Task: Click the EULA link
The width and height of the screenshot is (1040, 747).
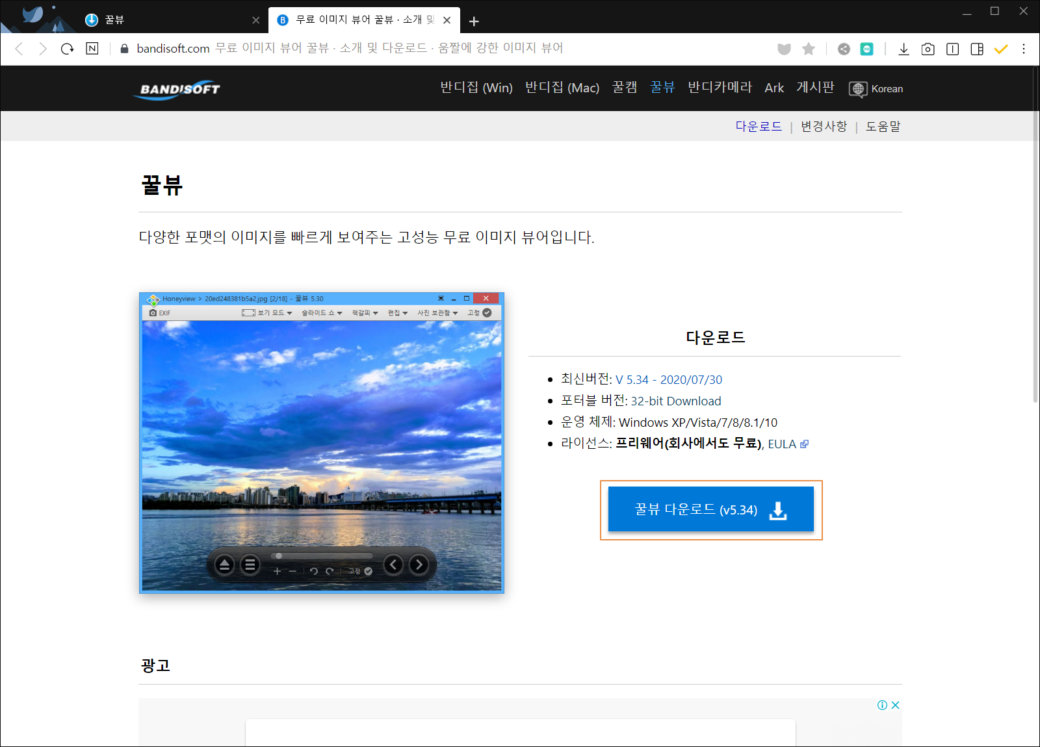Action: 782,444
